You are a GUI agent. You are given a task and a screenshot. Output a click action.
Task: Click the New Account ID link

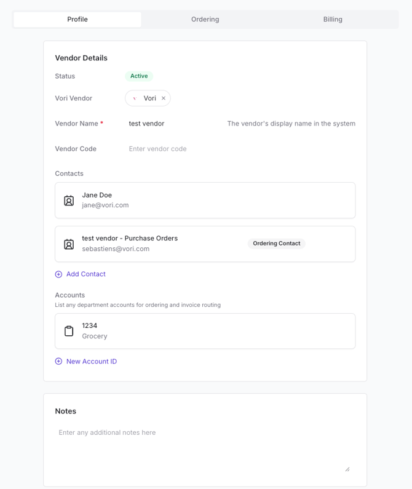point(92,362)
